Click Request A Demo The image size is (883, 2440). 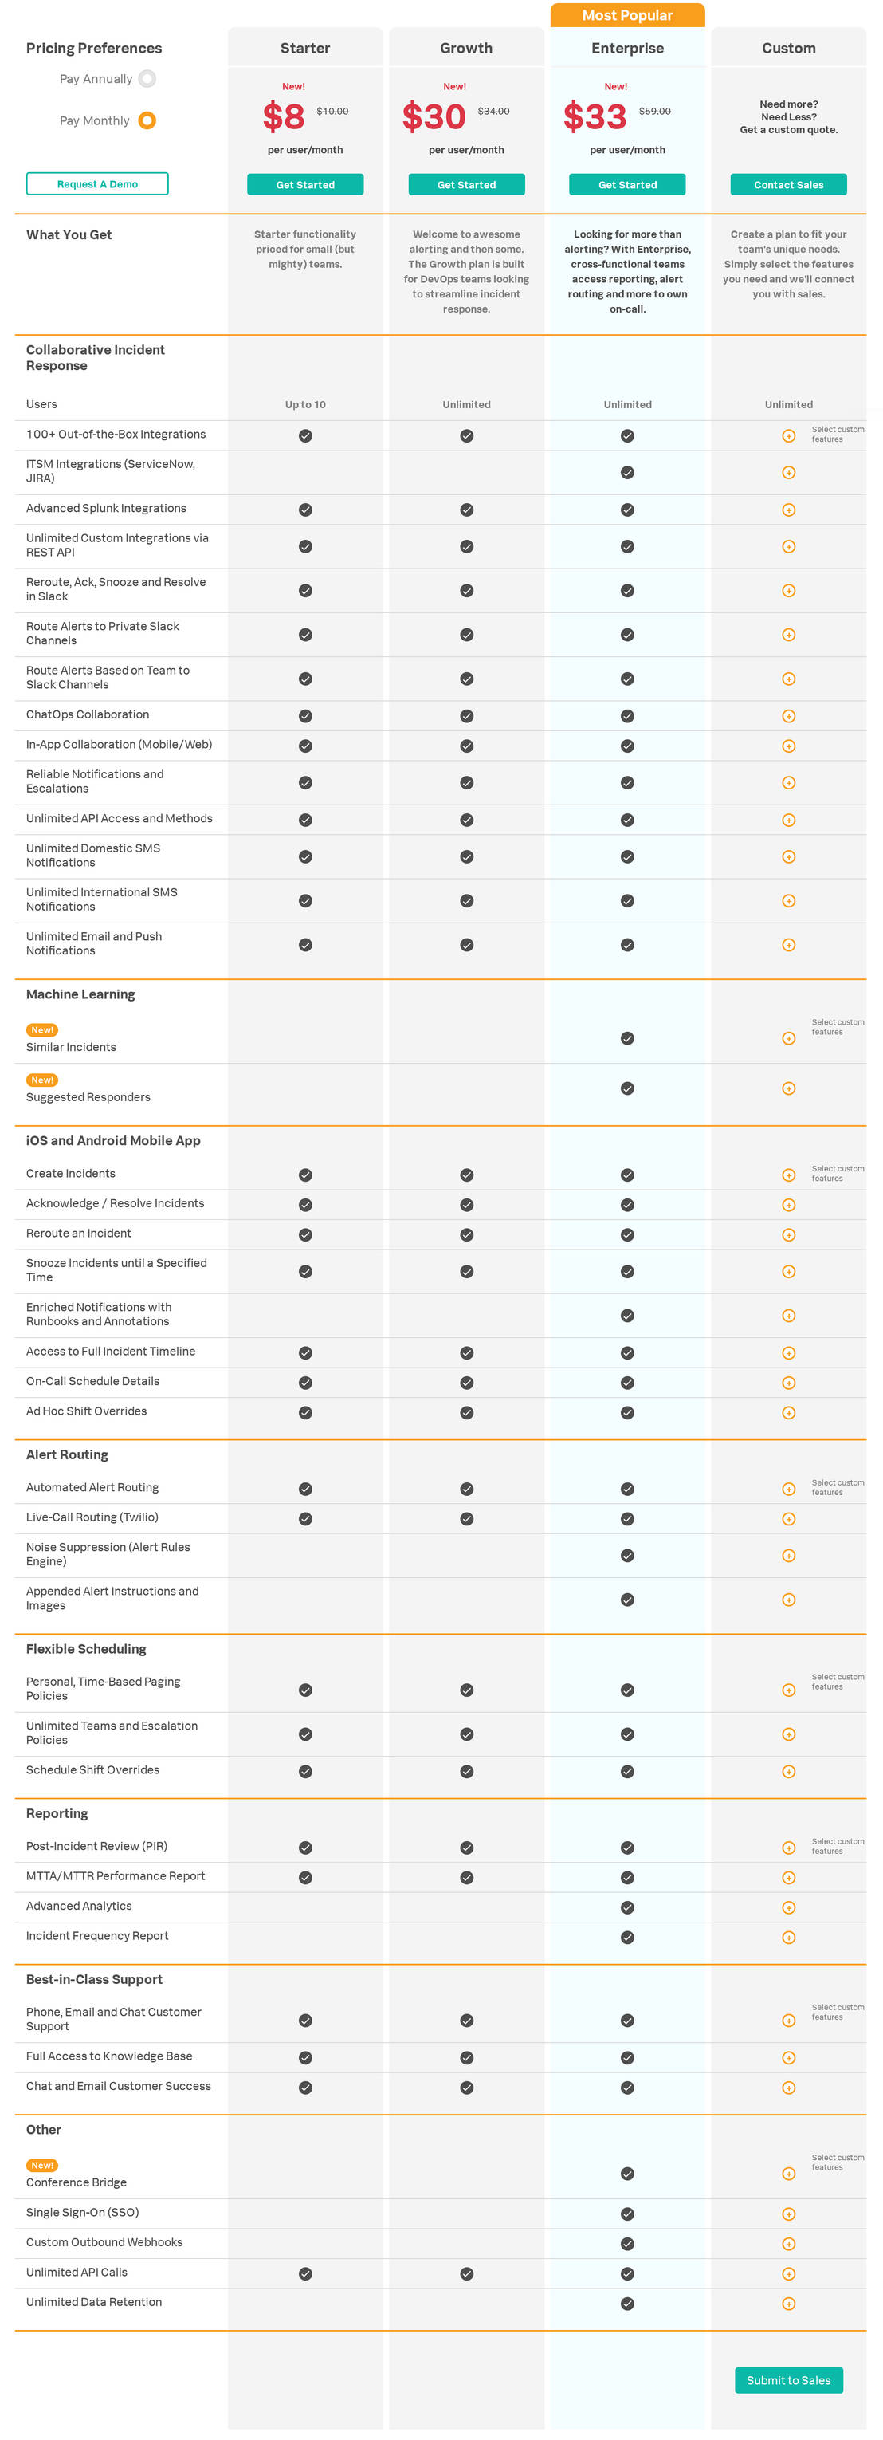(x=96, y=183)
